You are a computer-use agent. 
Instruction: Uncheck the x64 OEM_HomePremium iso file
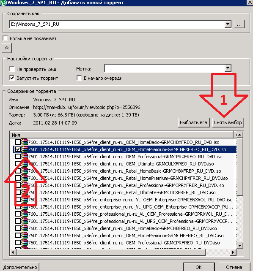(x=18, y=149)
